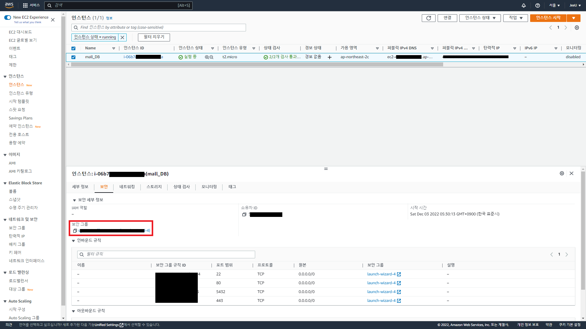Click the 필터 규칙 search field

click(x=166, y=254)
